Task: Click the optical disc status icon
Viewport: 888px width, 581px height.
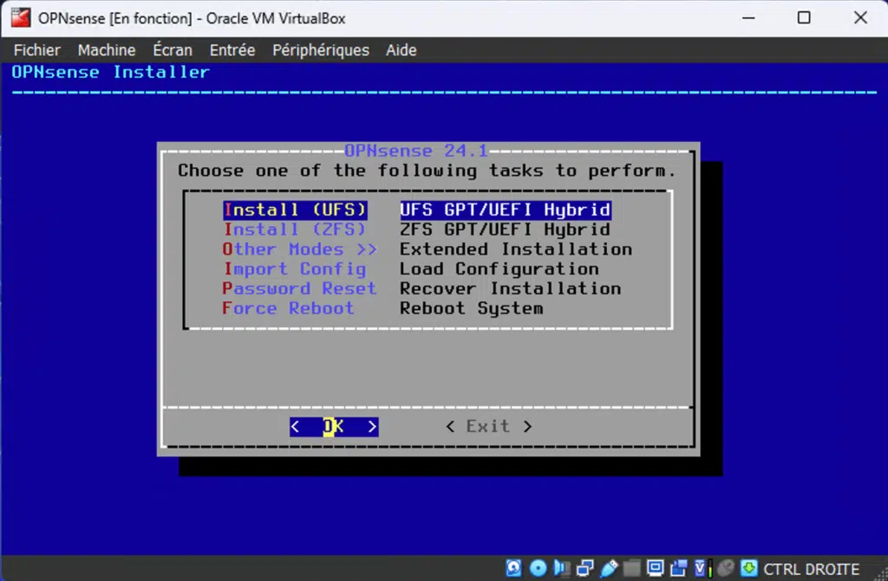Action: (538, 567)
